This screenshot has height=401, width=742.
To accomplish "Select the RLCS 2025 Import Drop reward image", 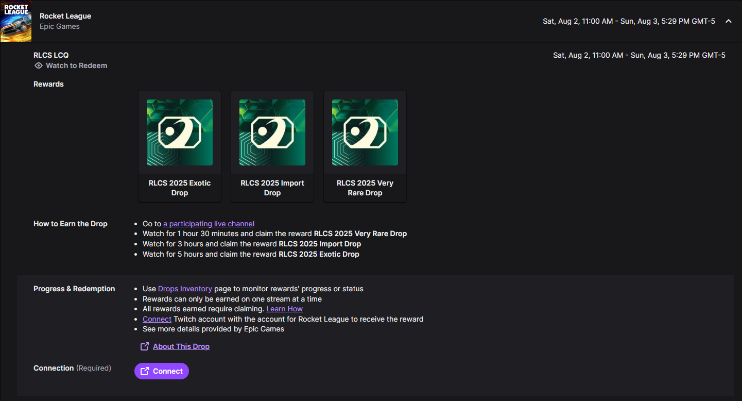I will (x=272, y=132).
